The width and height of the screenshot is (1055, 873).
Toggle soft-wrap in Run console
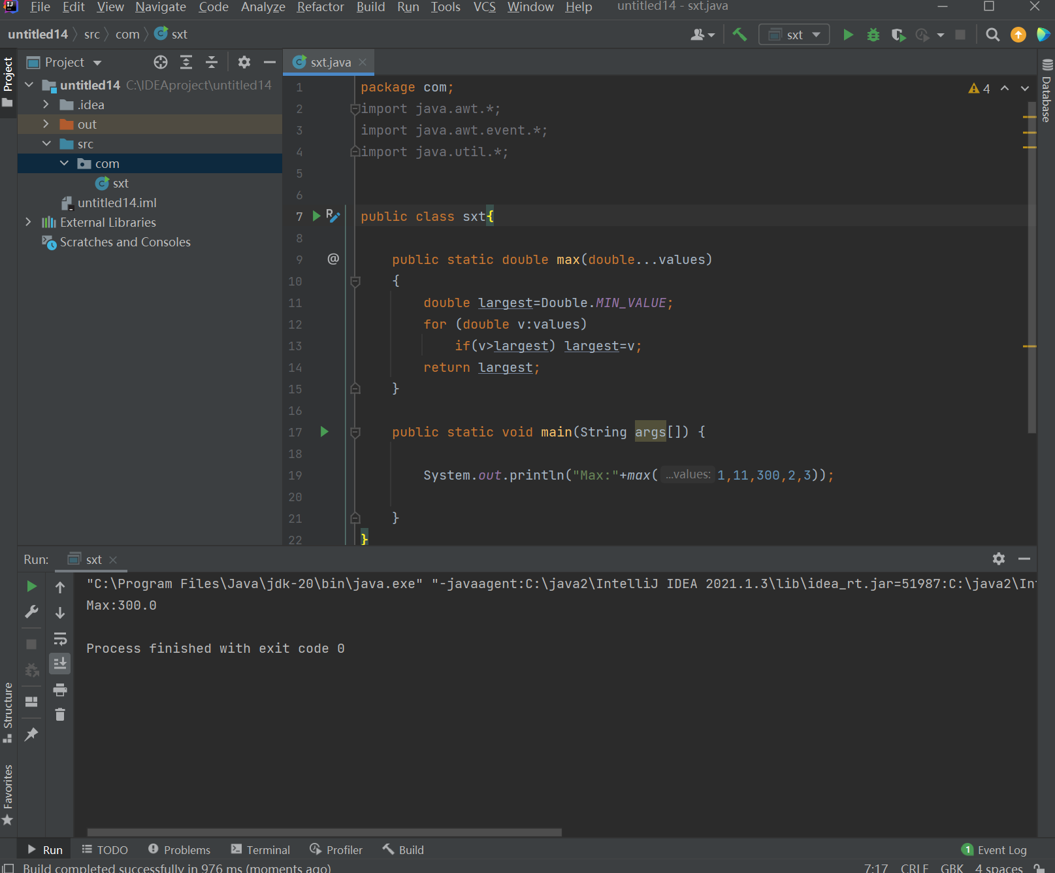coord(60,638)
